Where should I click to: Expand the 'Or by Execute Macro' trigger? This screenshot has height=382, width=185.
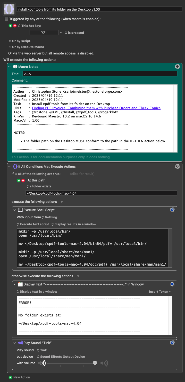(10, 47)
